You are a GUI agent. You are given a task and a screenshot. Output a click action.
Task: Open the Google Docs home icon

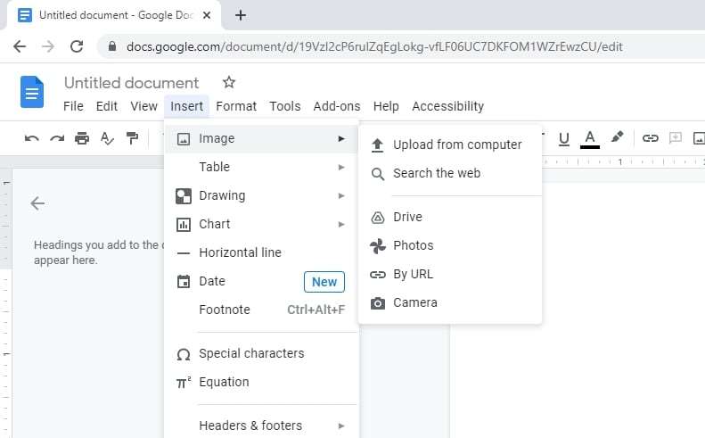tap(32, 92)
